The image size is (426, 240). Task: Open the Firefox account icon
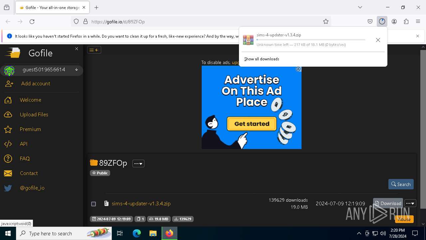394,21
